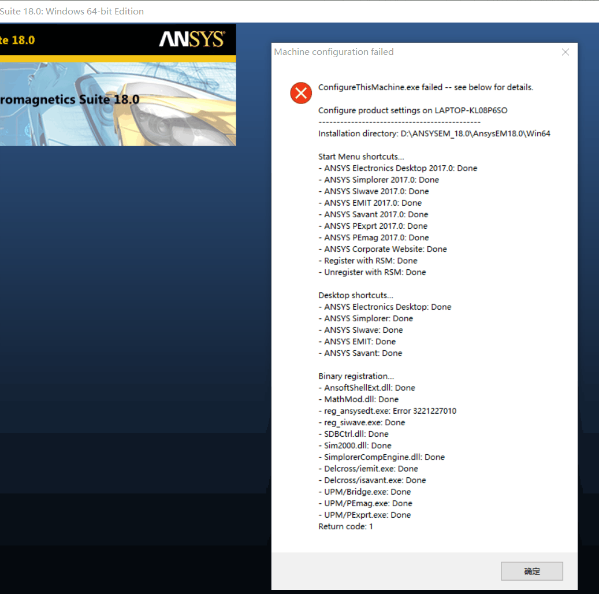Click the 'Machine configuration failed' dialog title
This screenshot has height=594, width=599.
click(333, 51)
